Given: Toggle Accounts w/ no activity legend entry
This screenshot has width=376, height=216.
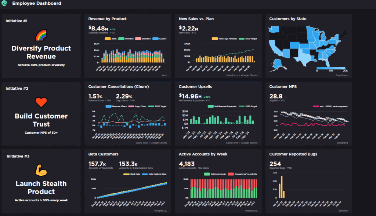Looking at the screenshot, I should click(242, 174).
